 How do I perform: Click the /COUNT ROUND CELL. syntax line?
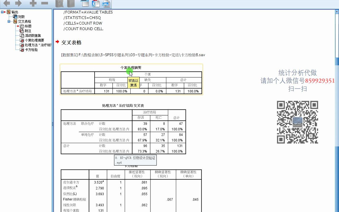(83, 29)
